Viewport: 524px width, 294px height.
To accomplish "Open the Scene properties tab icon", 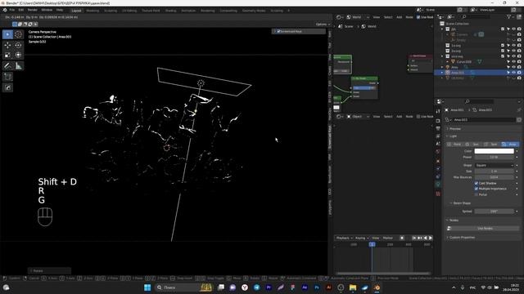I will click(438, 144).
